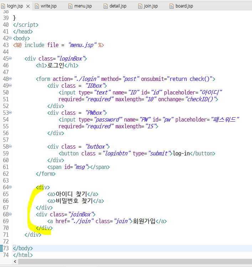Collapse the loginBox div at line 45

click(x=10, y=58)
